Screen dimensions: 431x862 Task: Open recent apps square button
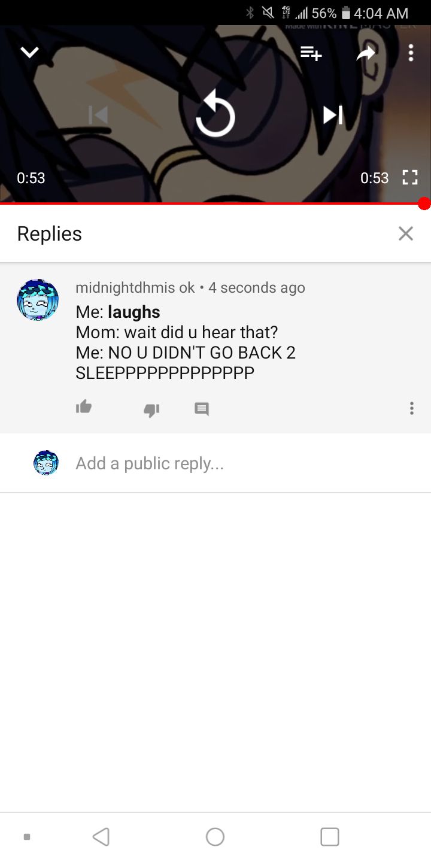point(330,836)
